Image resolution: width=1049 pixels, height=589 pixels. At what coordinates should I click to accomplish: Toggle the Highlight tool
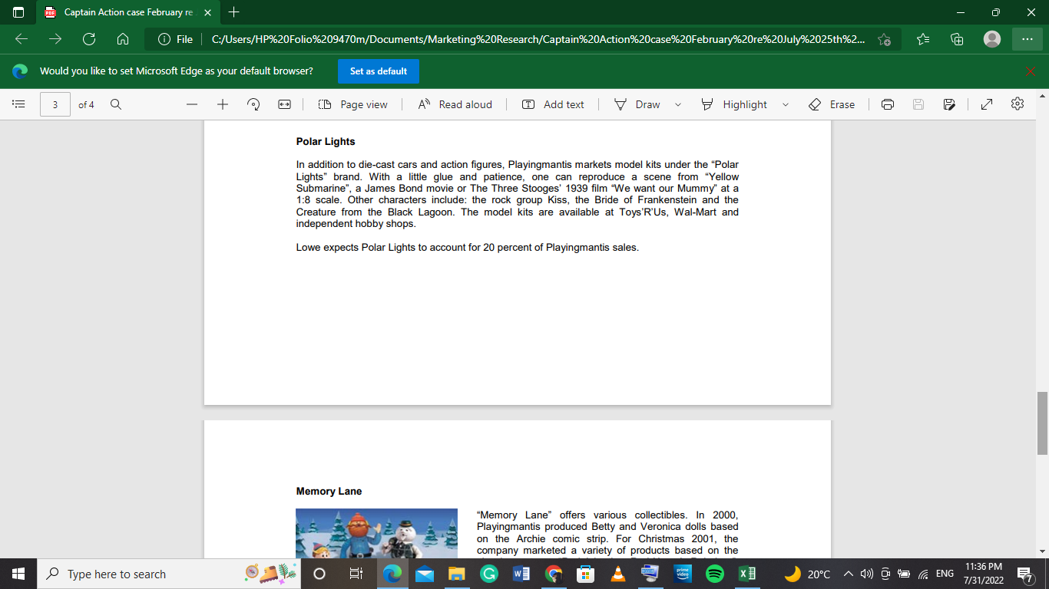pos(734,104)
